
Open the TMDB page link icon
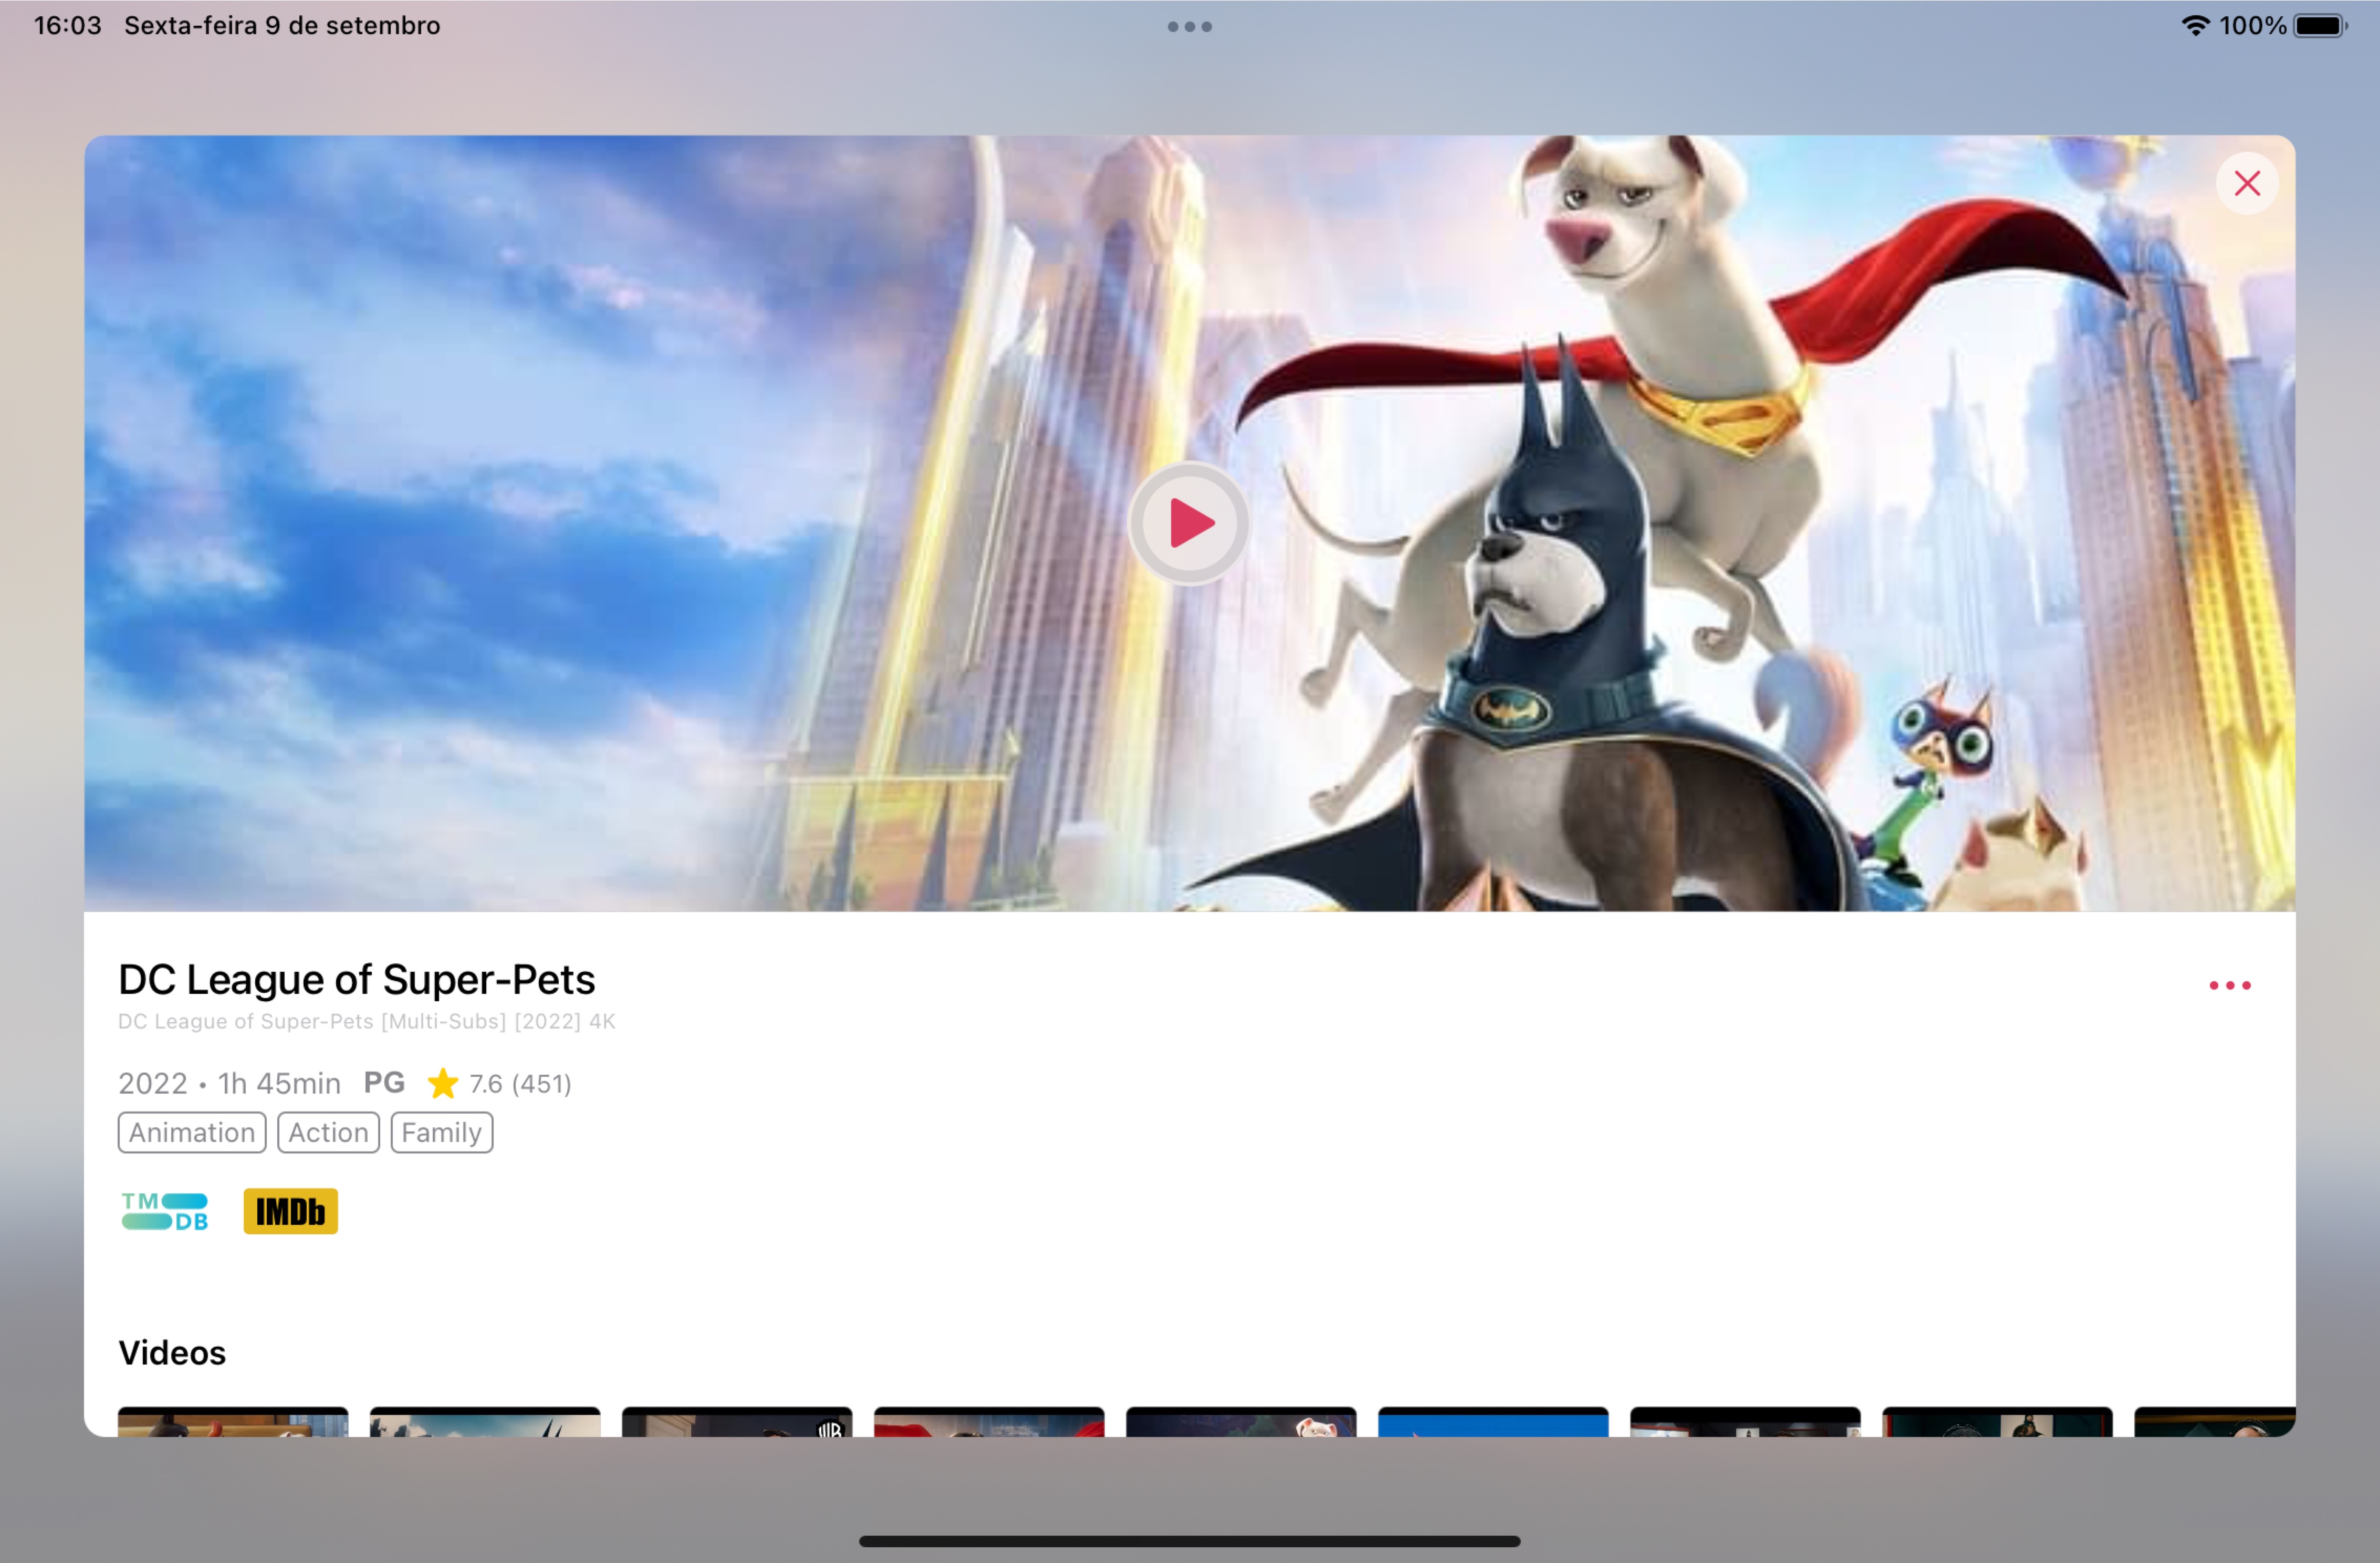(x=165, y=1211)
